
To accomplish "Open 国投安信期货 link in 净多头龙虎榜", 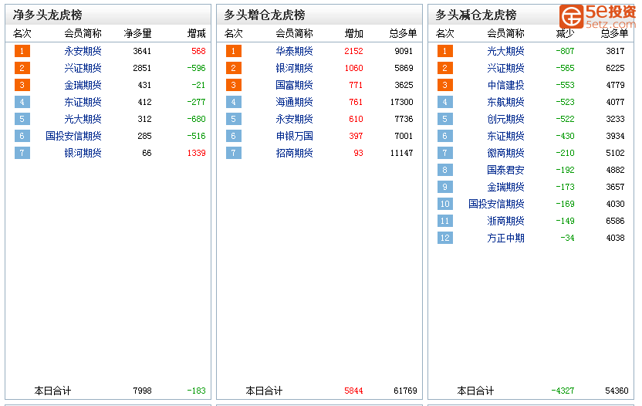I will pyautogui.click(x=74, y=136).
